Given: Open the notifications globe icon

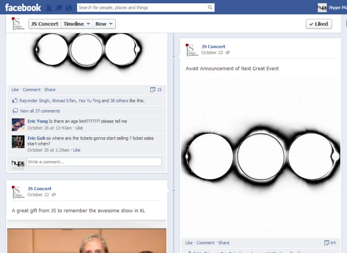Looking at the screenshot, I should click(69, 8).
